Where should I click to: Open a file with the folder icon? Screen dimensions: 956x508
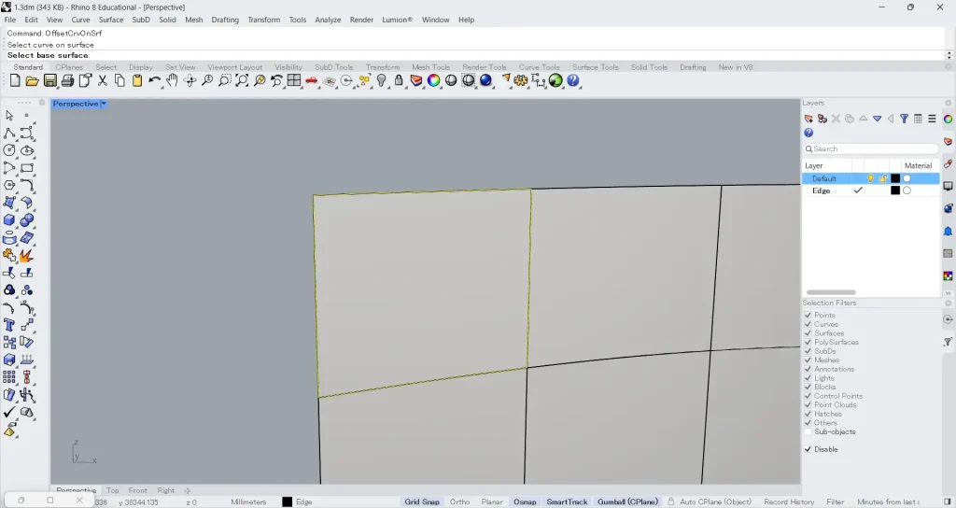(x=33, y=80)
